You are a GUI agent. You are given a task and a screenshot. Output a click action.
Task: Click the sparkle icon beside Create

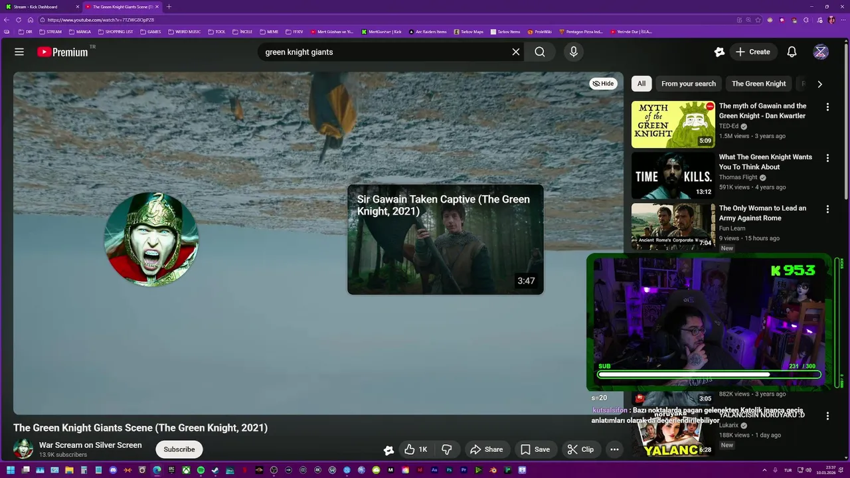[x=719, y=52]
